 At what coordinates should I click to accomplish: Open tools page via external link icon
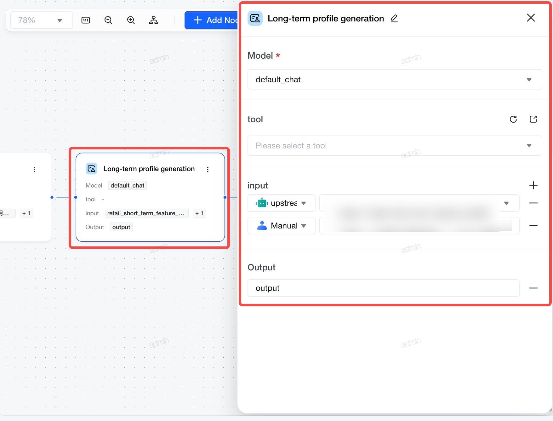533,119
